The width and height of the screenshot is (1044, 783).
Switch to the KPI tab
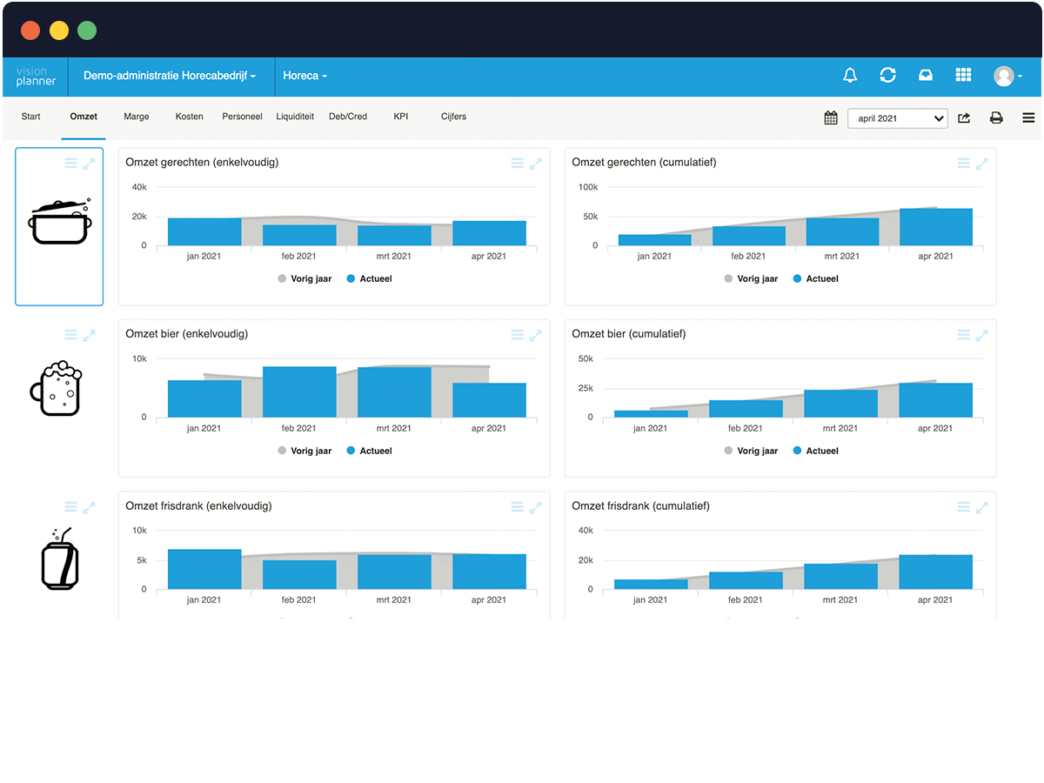click(400, 117)
